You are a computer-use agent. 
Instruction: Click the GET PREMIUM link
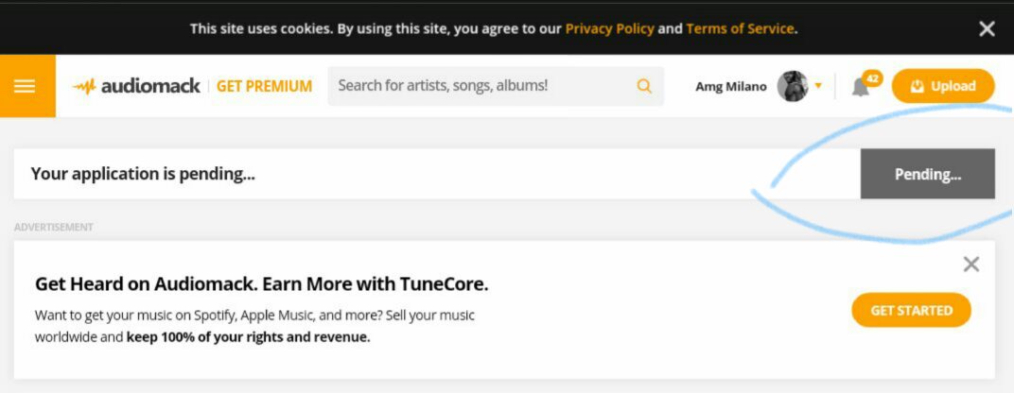tap(264, 86)
